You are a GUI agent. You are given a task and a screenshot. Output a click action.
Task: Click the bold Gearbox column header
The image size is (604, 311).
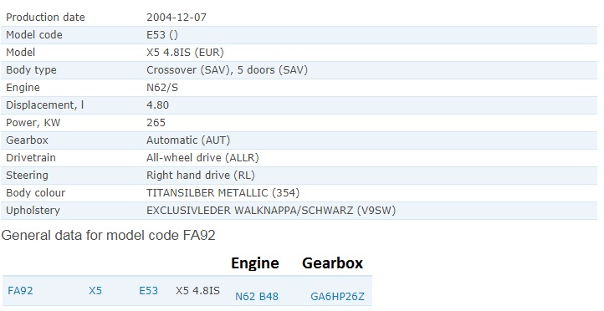point(333,263)
